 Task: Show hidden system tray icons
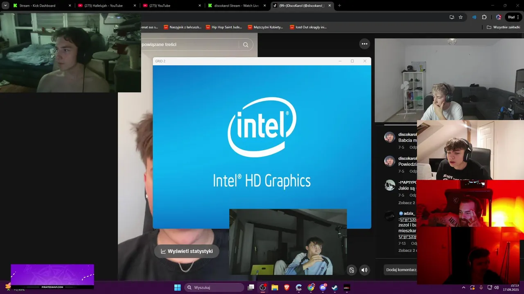pos(463,287)
